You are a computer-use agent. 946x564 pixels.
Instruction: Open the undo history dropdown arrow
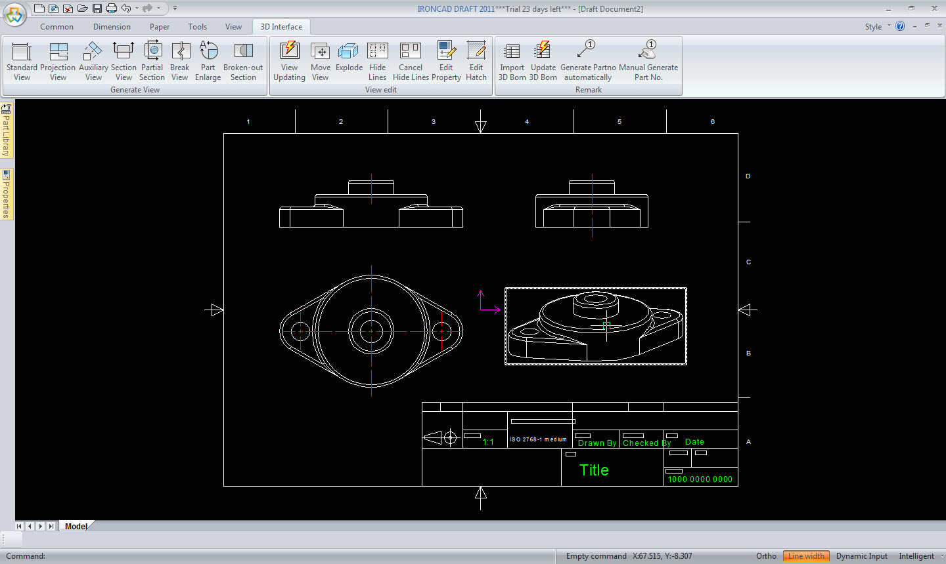click(x=137, y=9)
